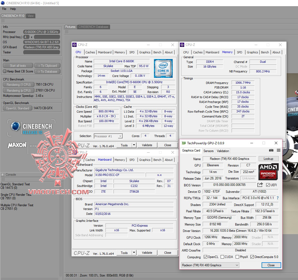
Task: Click the Start all tests button
Action: [x=18, y=66]
